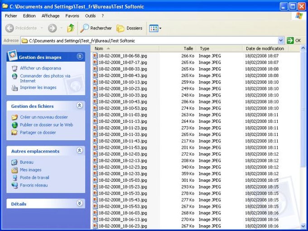Open the Poste de travail link
This screenshot has height=231, width=308.
[34, 178]
